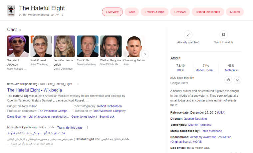Image resolution: width=253 pixels, height=153 pixels.
Task: Open Academy Award for Best Music nomination link
Action: (201, 139)
